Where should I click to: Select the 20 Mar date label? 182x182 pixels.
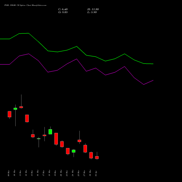(x=61, y=173)
